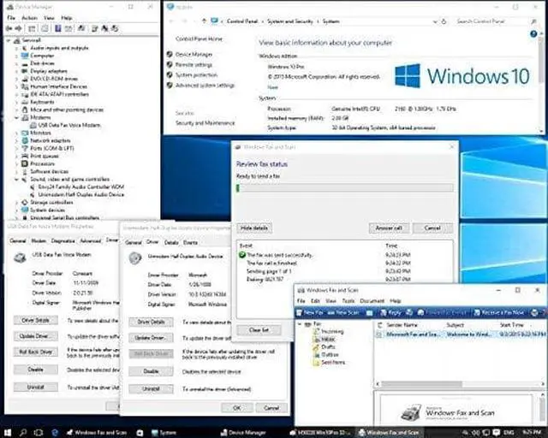
Task: Click New Fax toolbar button
Action: [x=310, y=312]
